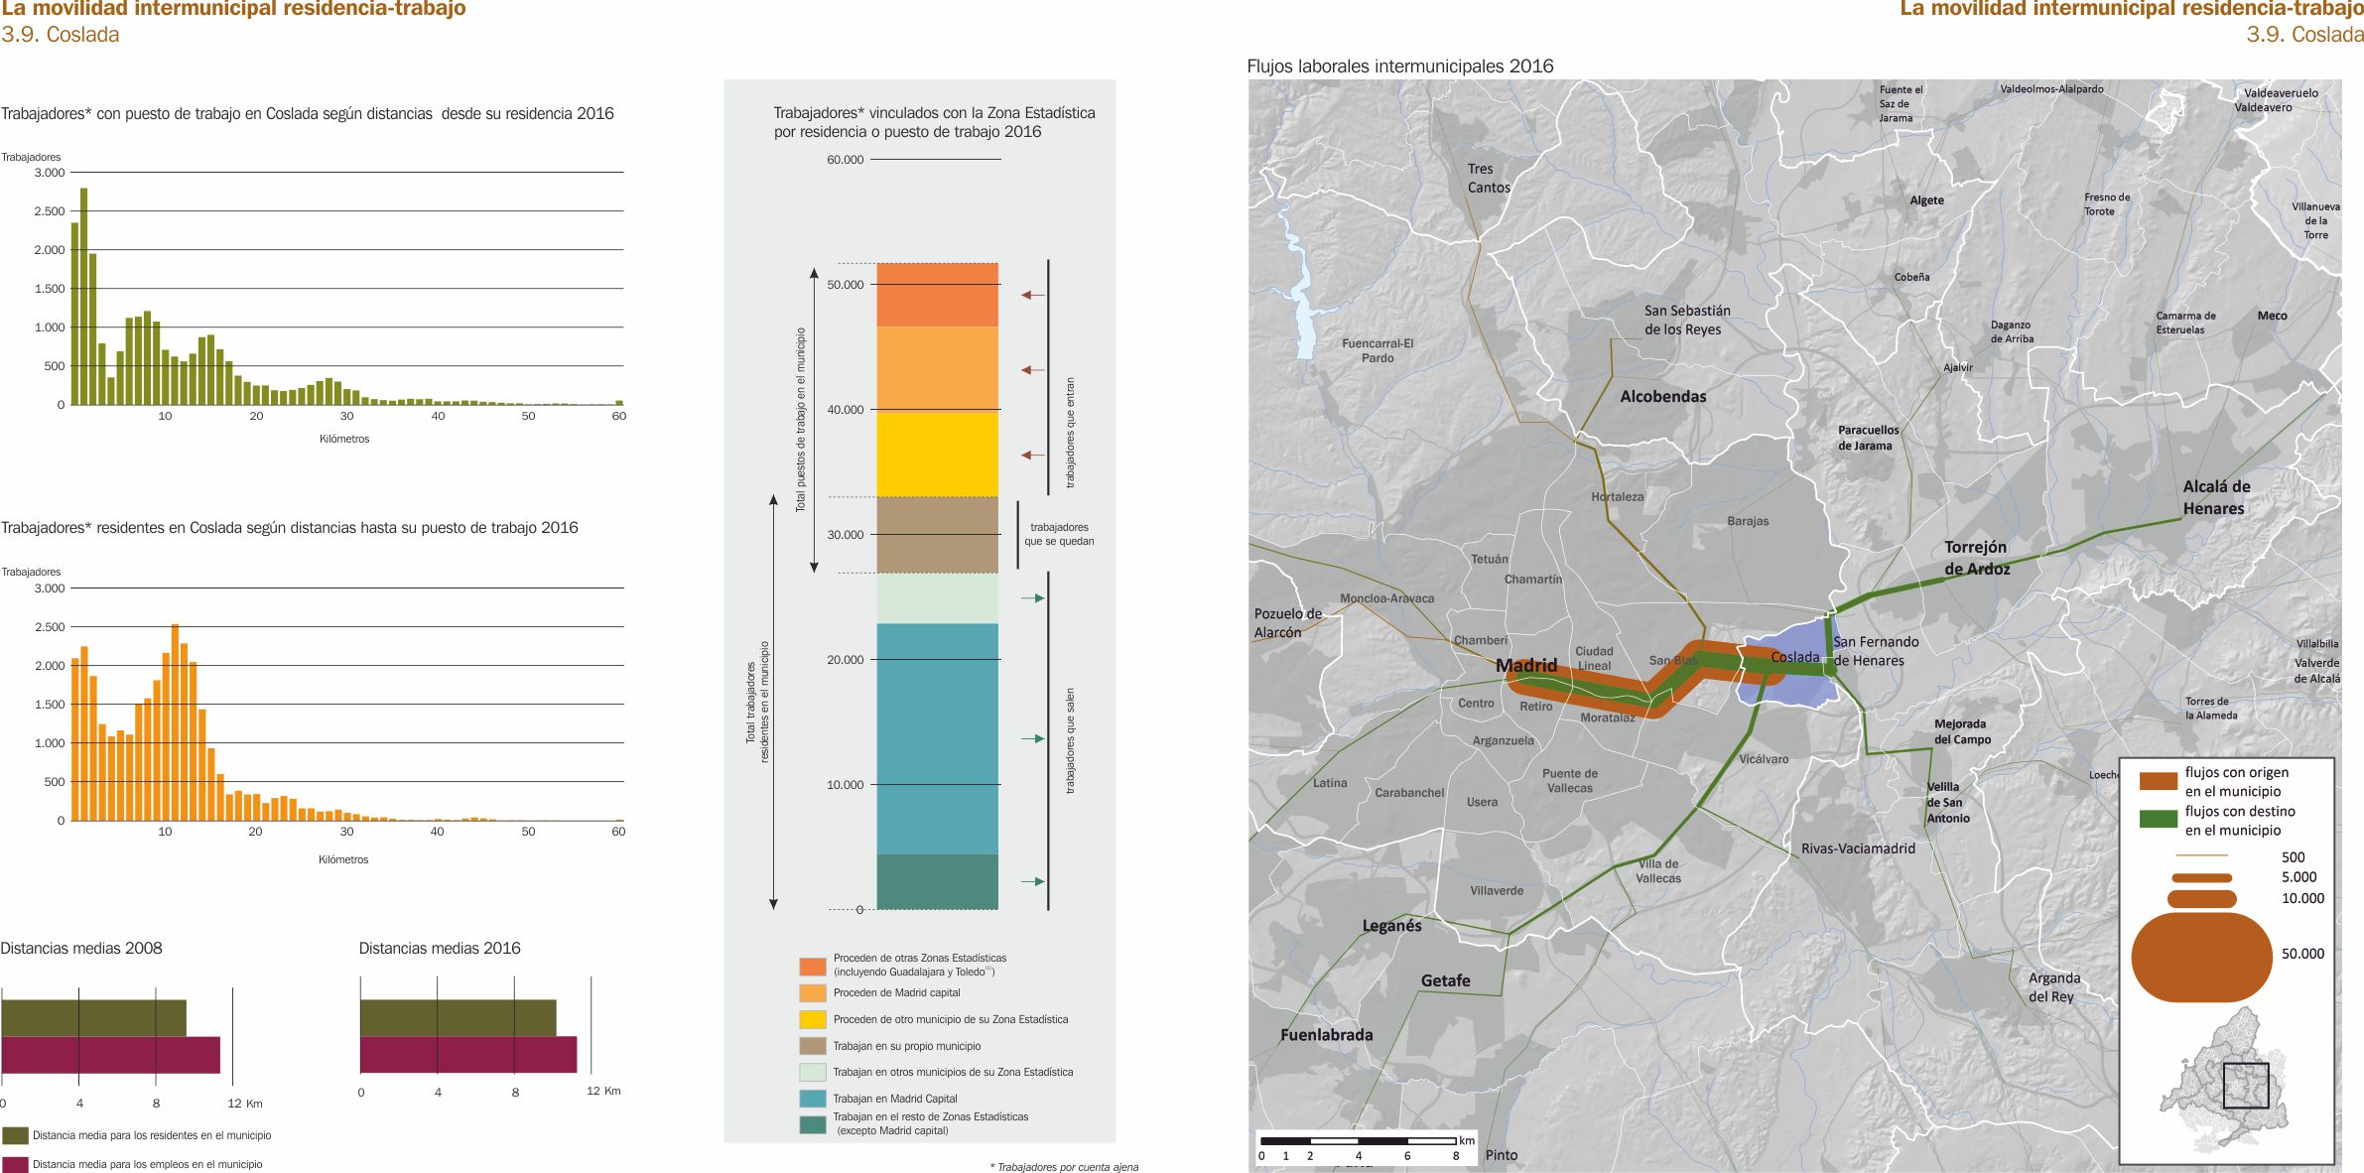Click the 'trabajadores que se quedan' label
This screenshot has width=2364, height=1173.
tap(1059, 535)
